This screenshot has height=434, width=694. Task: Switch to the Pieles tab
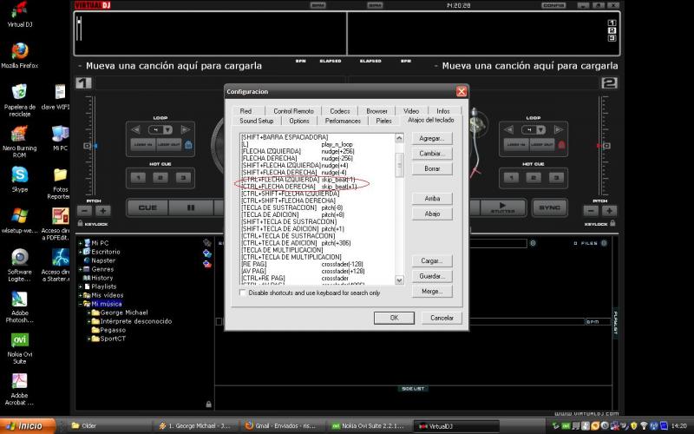[x=383, y=121]
